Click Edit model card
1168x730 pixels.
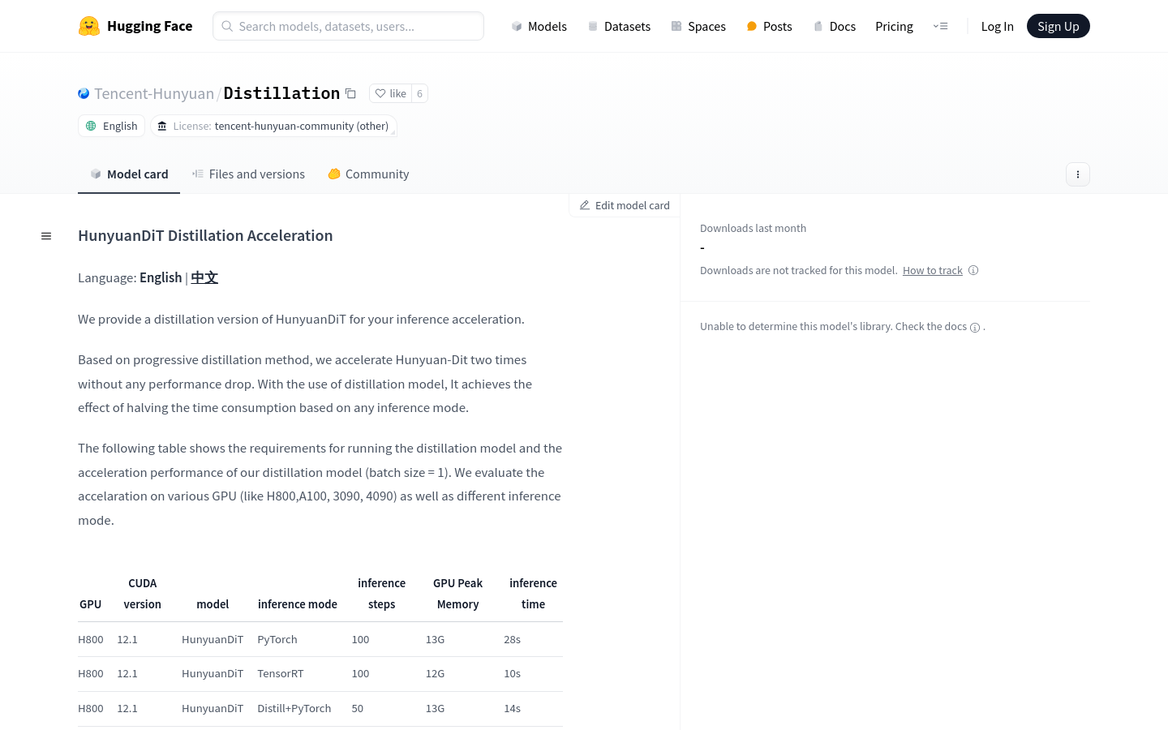(625, 205)
